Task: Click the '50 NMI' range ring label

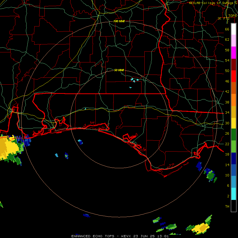Action: [119, 70]
